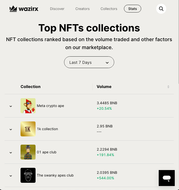The height and width of the screenshot is (190, 179).
Task: Click the 1k collection gold thumbnail
Action: (x=28, y=129)
